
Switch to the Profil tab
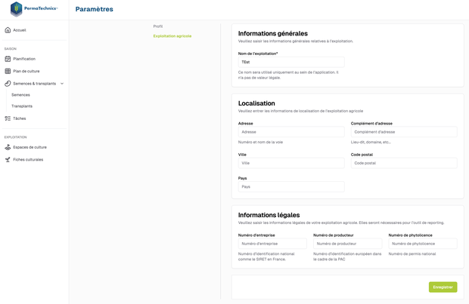coord(158,26)
